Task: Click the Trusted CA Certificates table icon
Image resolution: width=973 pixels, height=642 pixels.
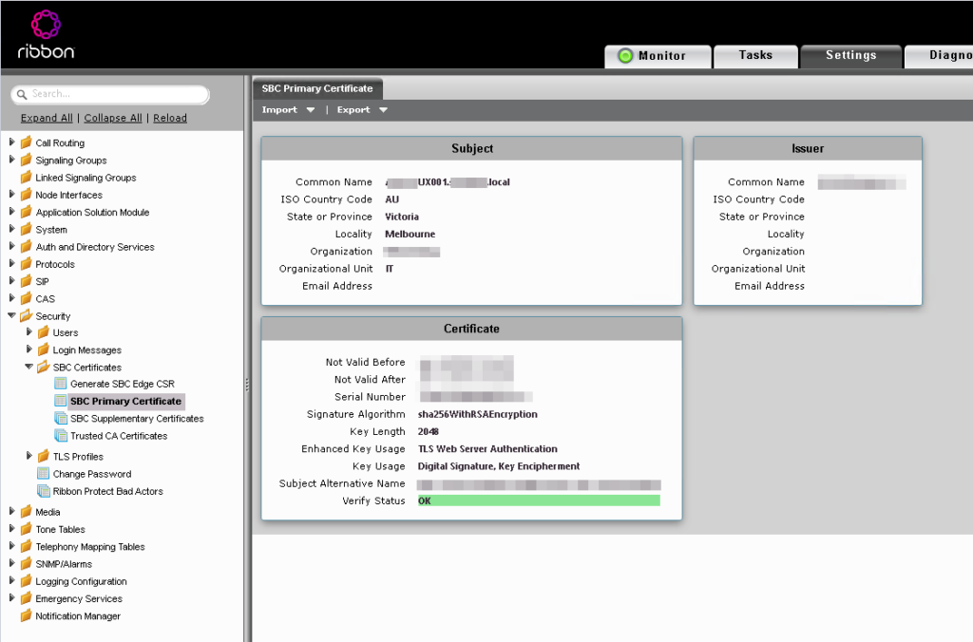Action: tap(60, 436)
